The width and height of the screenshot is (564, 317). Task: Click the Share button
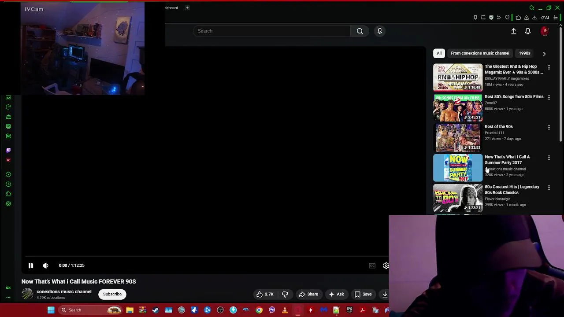308,294
